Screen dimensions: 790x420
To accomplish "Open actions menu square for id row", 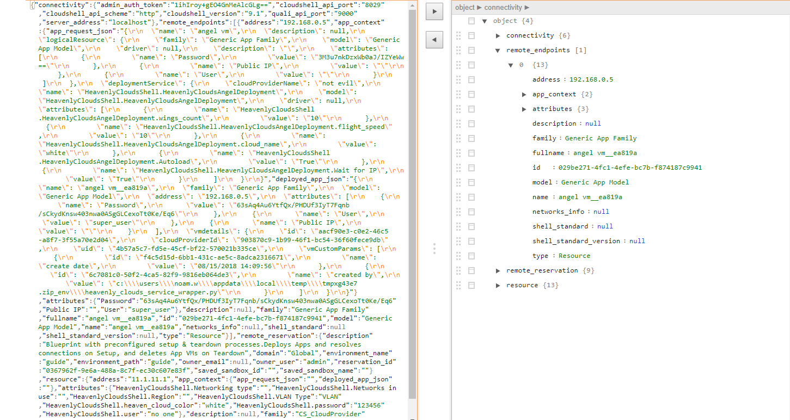I will point(471,168).
